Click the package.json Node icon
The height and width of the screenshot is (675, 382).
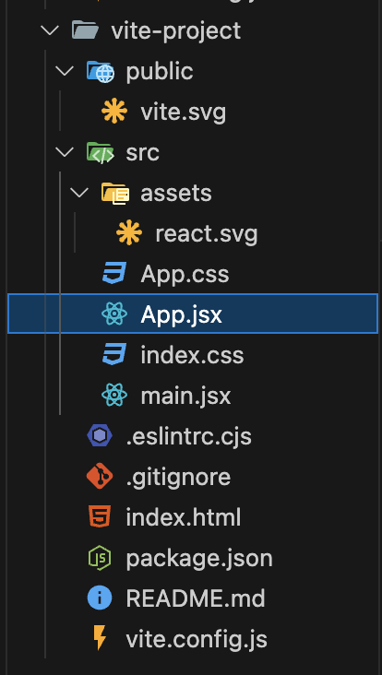tap(100, 558)
